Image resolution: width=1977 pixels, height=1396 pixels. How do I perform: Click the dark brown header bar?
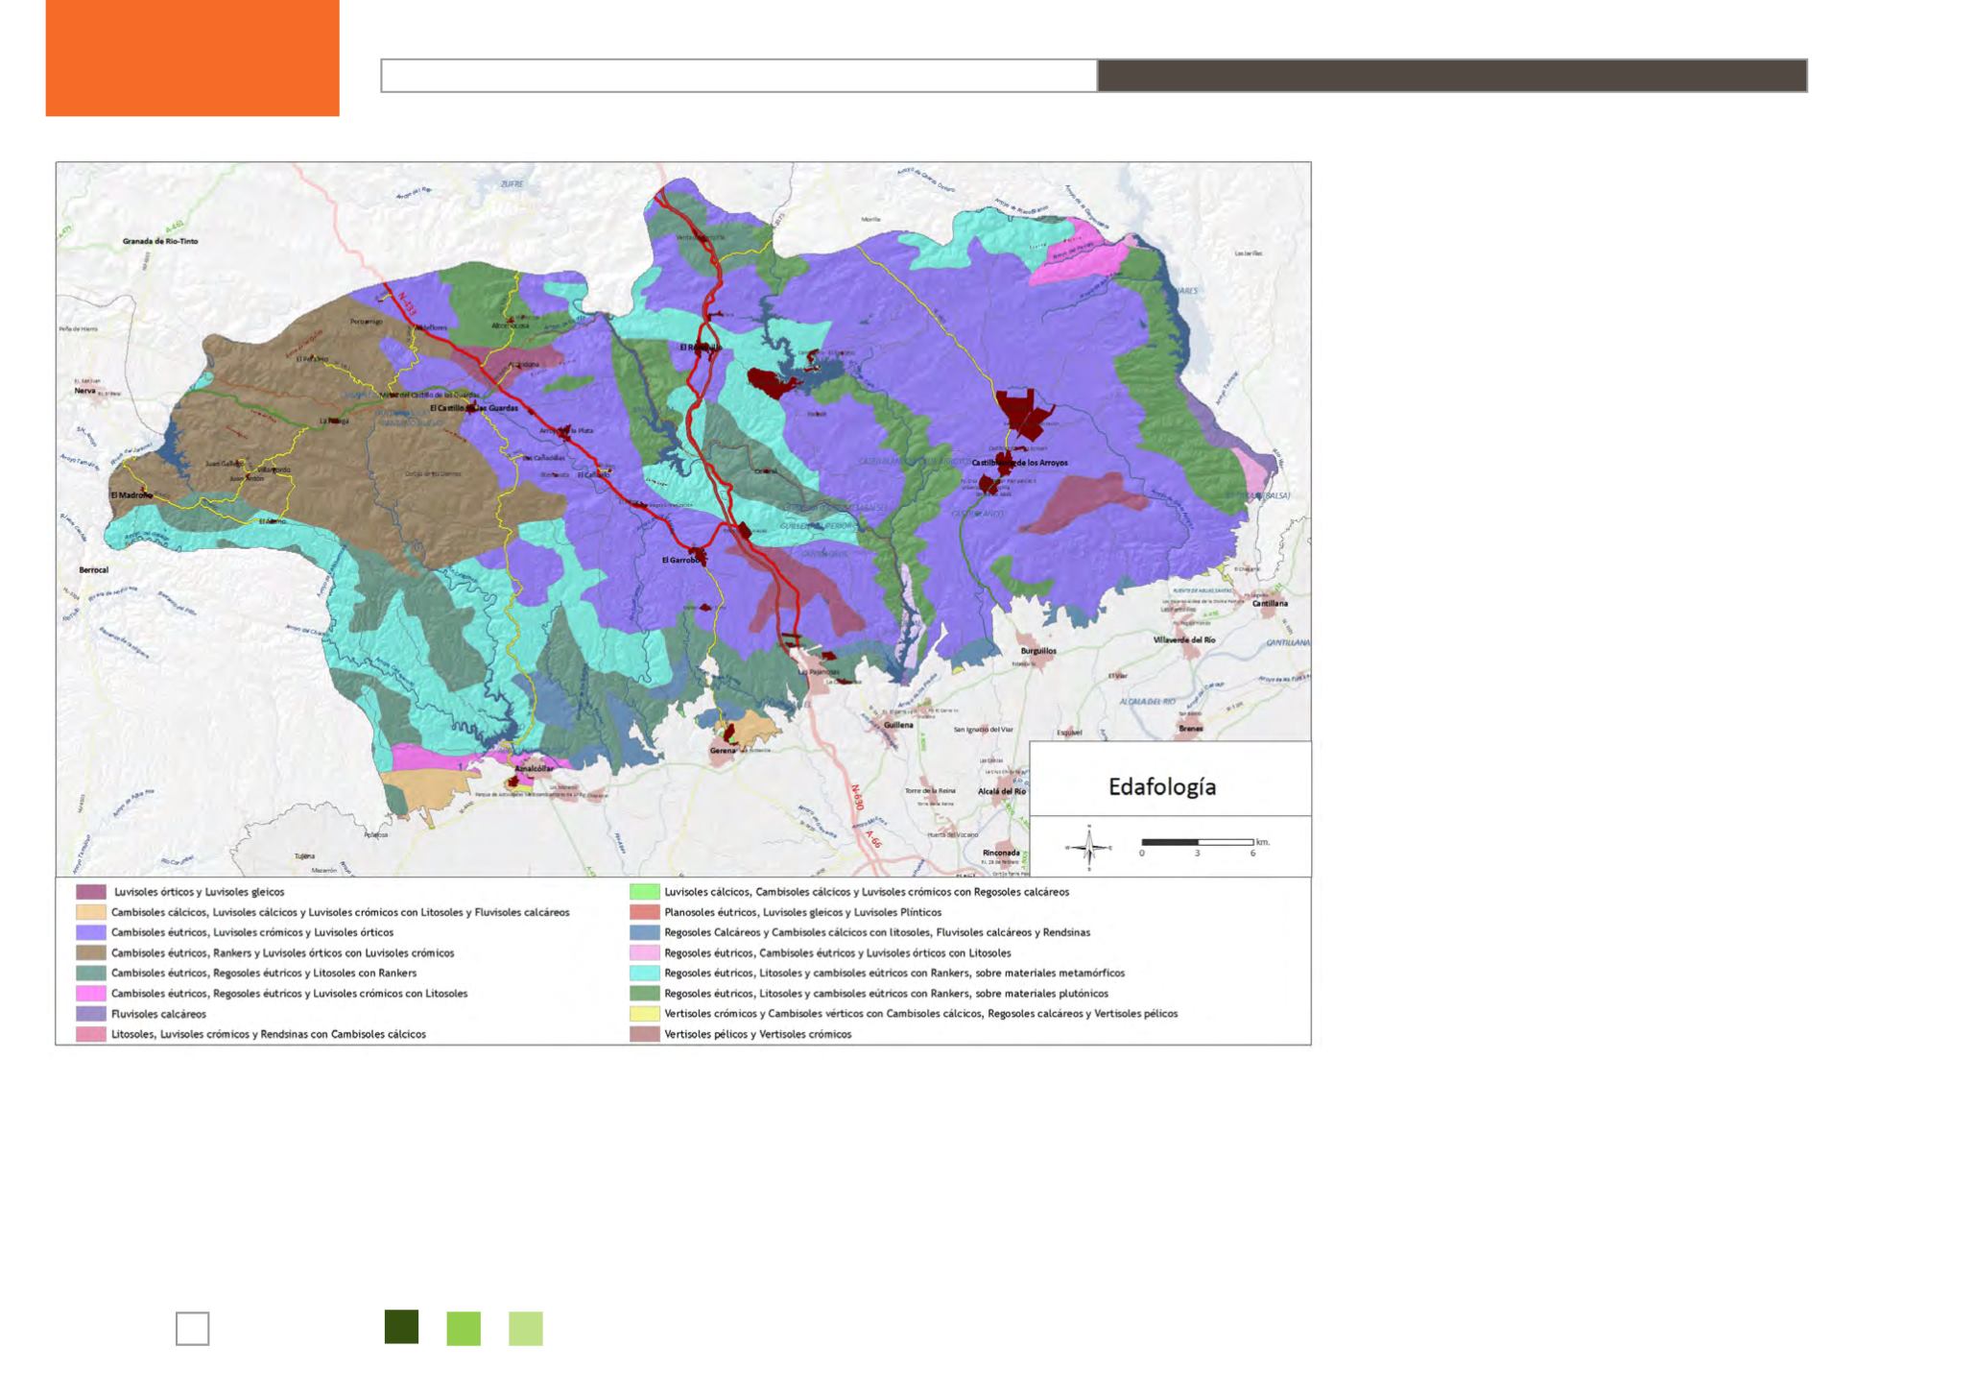tap(1452, 76)
